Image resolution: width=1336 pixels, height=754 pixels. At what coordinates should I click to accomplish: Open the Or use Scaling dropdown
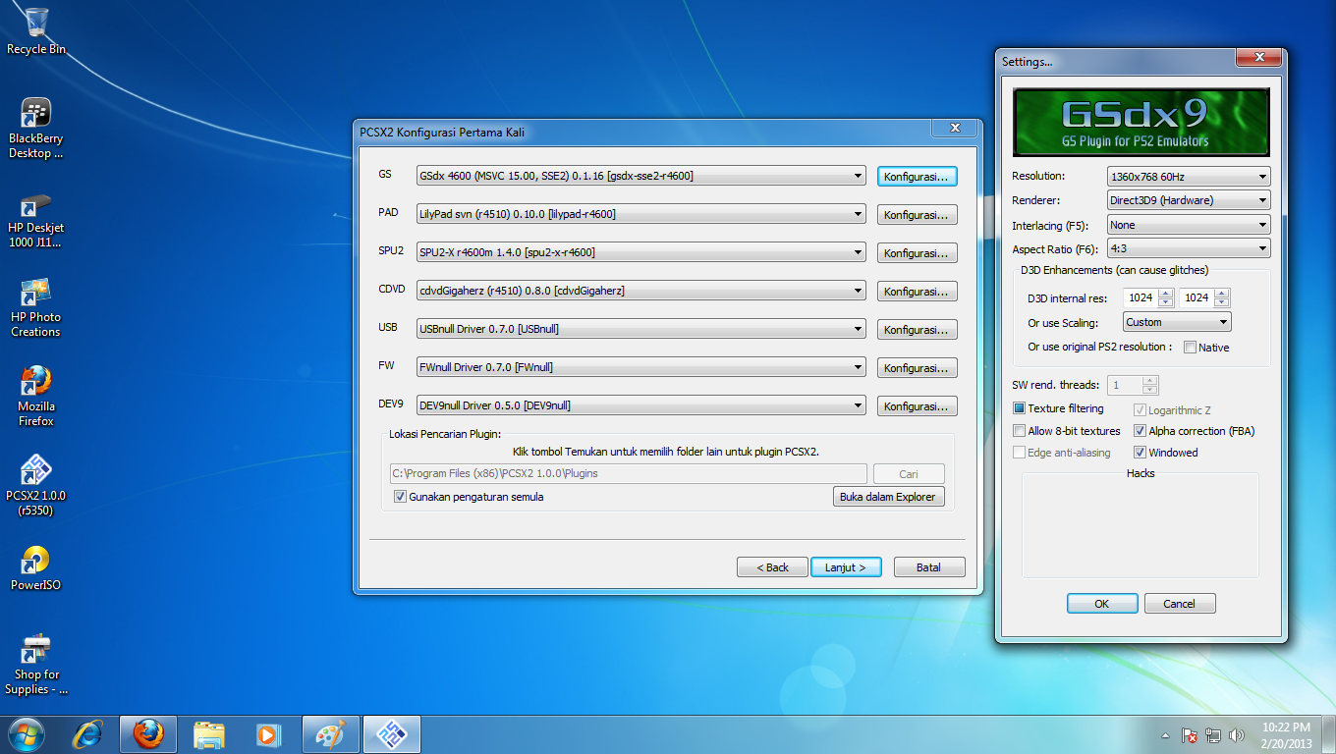pyautogui.click(x=1177, y=322)
